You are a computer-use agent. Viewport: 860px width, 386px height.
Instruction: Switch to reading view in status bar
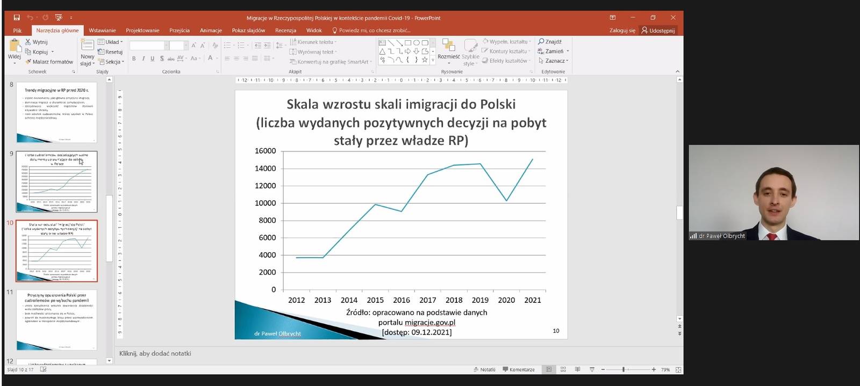click(578, 369)
